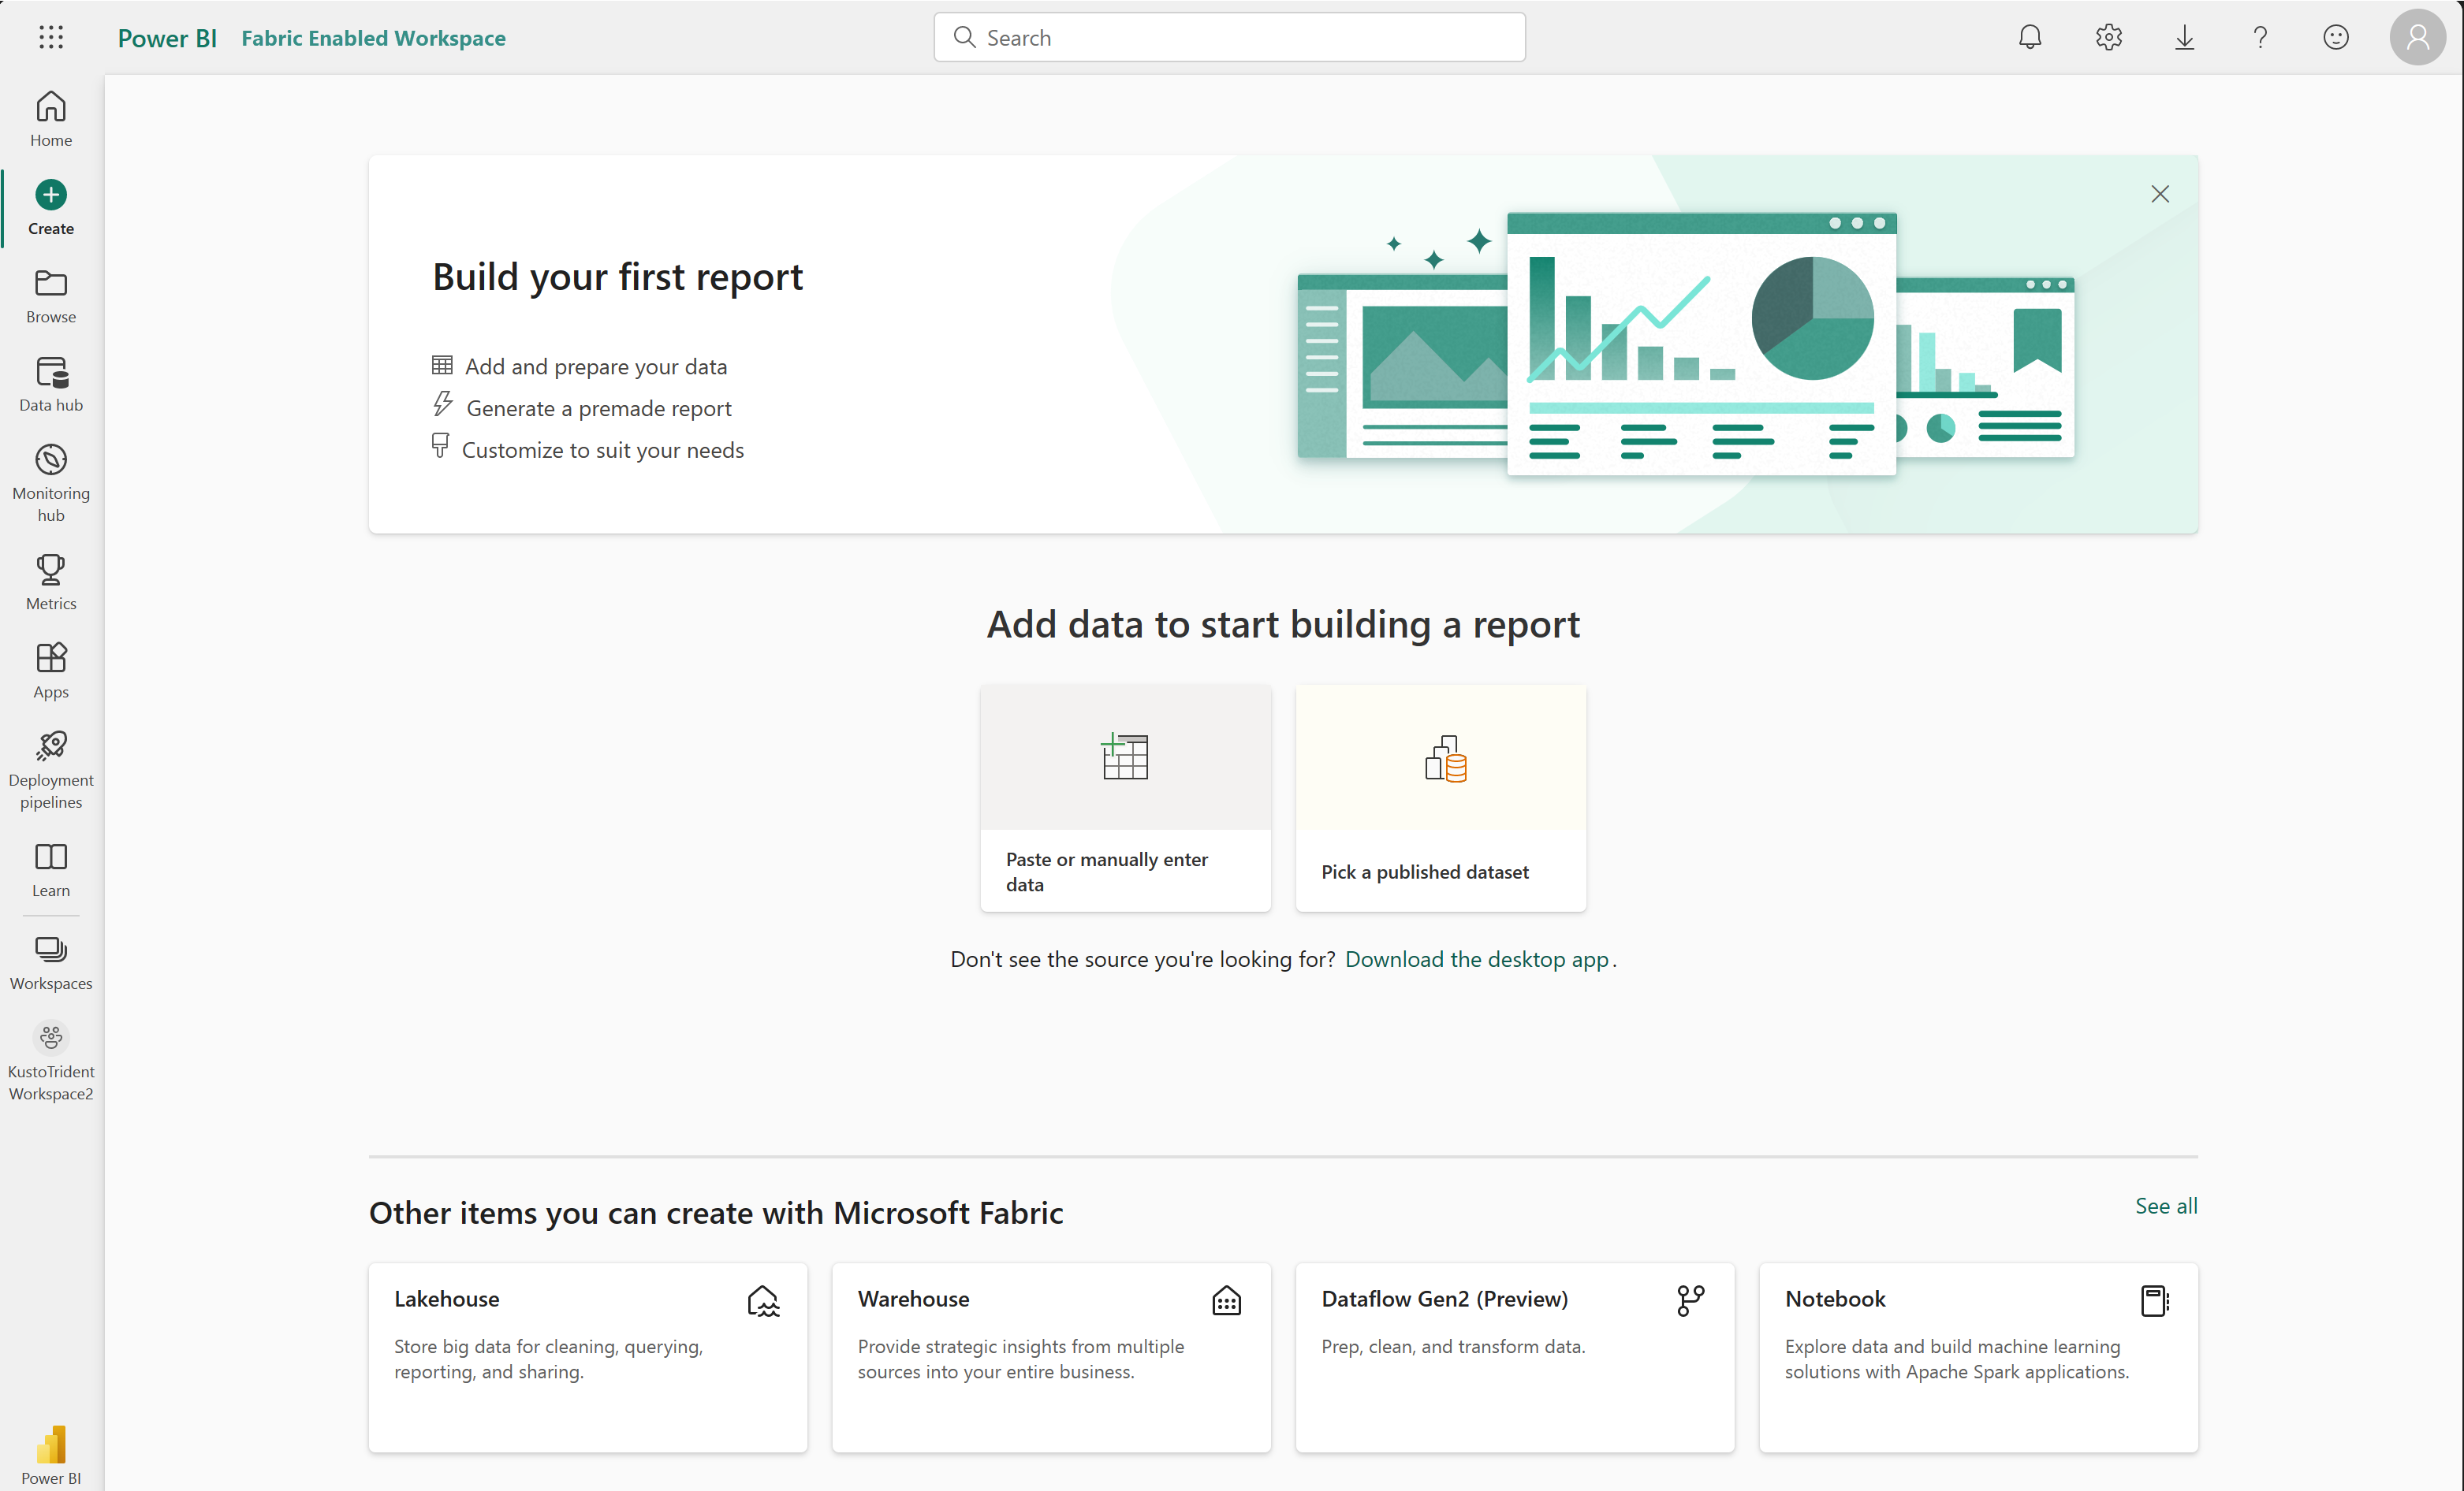Image resolution: width=2464 pixels, height=1491 pixels.
Task: Open feedback smiley icon
Action: tap(2336, 37)
